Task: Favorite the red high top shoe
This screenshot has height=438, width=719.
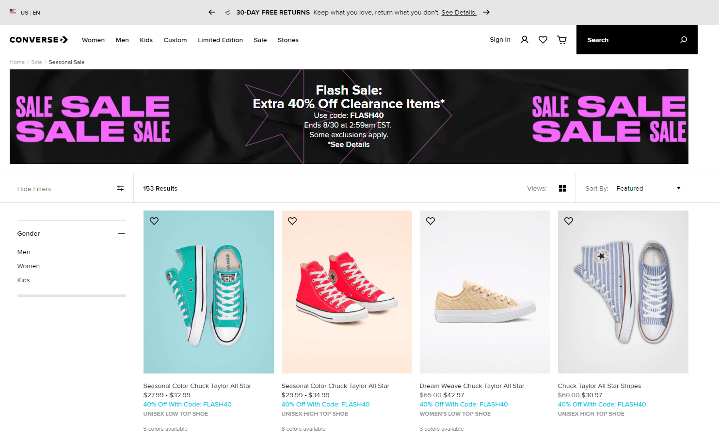Action: point(292,221)
